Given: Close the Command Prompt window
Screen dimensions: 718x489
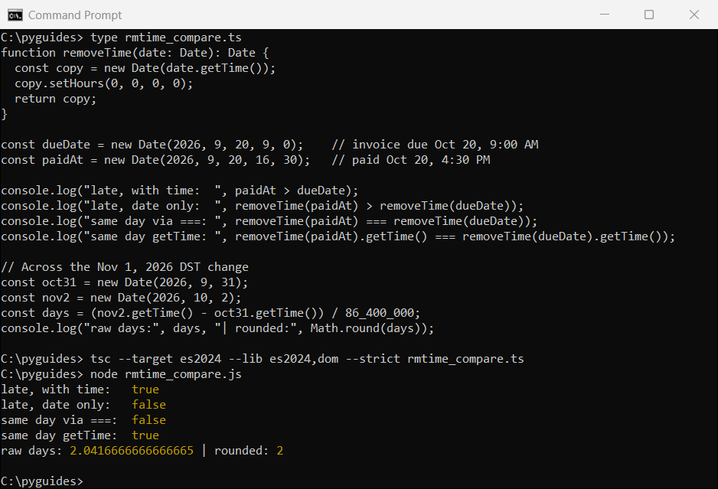Looking at the screenshot, I should (x=694, y=15).
